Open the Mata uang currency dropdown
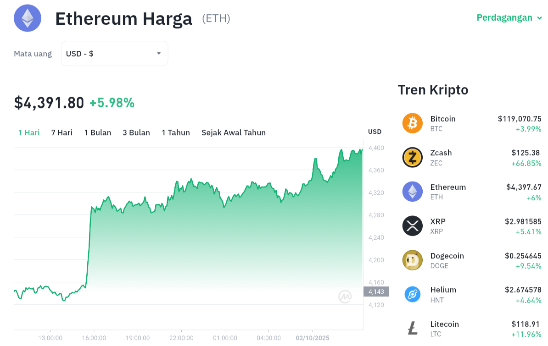Viewport: 548px width, 346px height. pos(114,54)
